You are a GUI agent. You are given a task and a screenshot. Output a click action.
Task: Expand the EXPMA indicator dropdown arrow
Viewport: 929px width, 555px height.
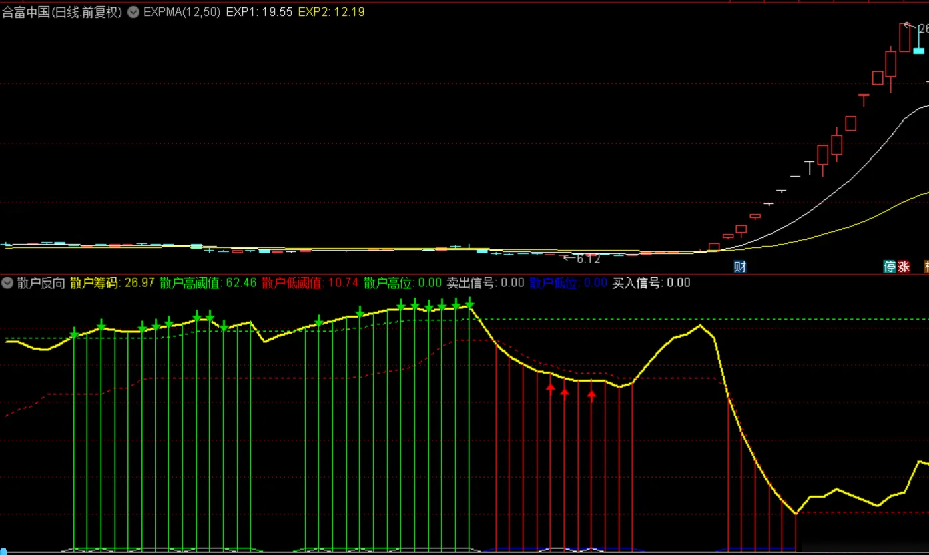point(133,11)
